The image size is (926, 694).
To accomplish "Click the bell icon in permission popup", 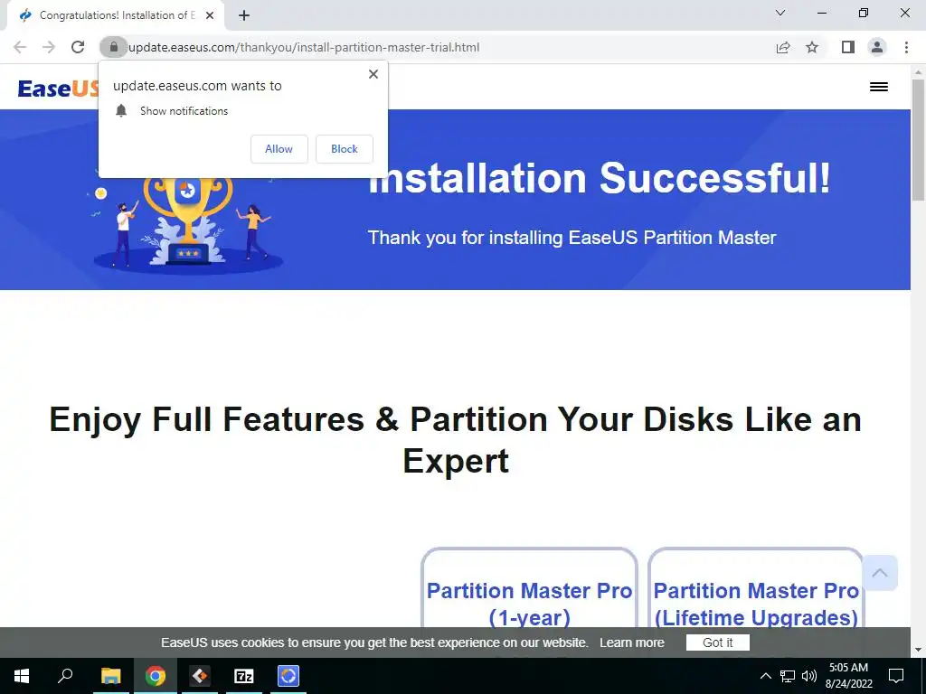I will click(x=121, y=110).
